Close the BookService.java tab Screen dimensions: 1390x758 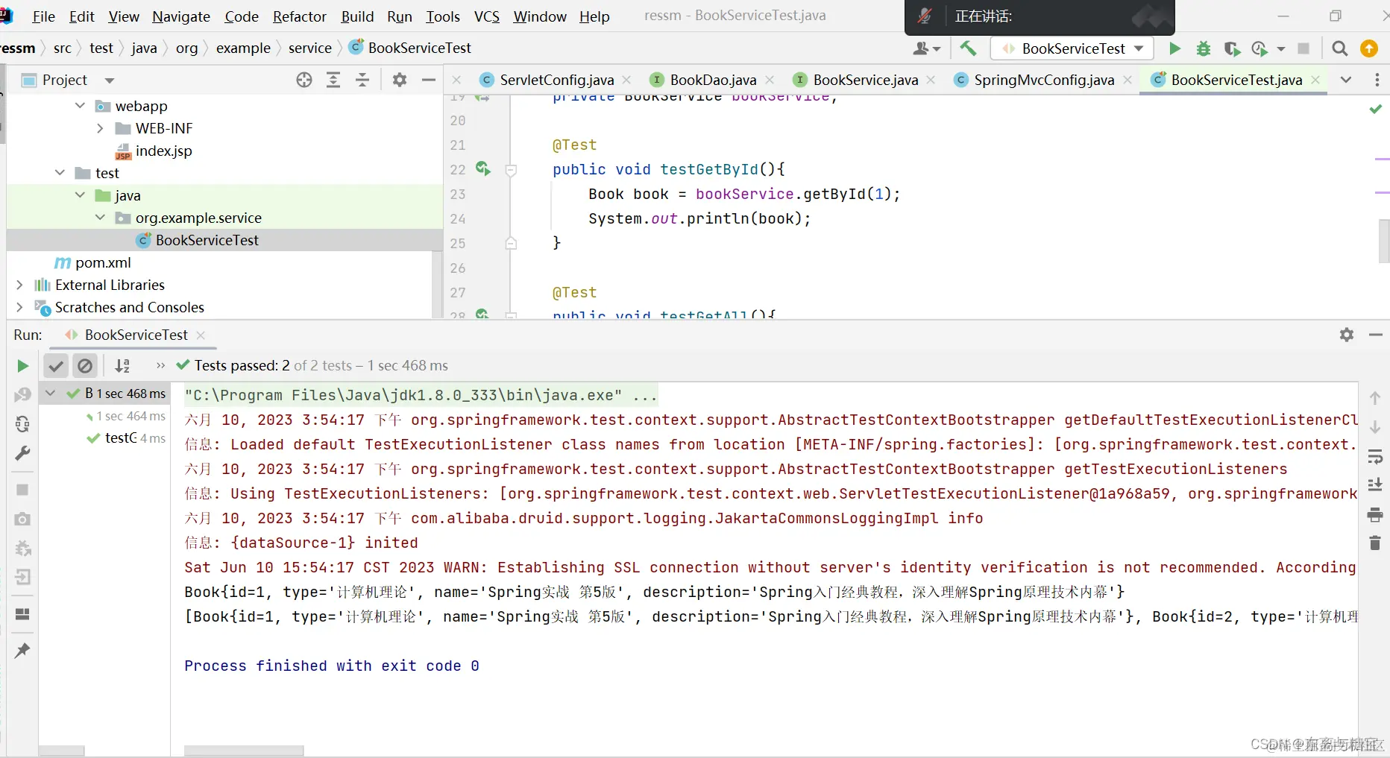click(931, 80)
